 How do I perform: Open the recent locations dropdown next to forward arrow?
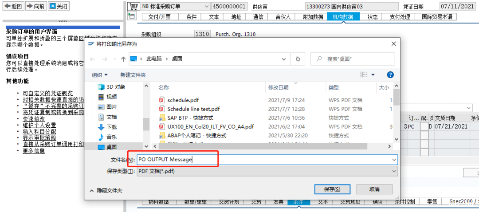114,59
